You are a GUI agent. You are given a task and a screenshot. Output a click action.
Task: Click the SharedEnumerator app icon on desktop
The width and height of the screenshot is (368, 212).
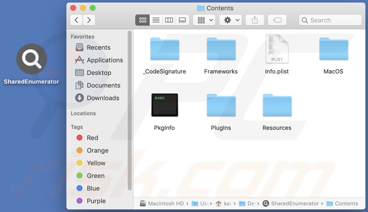(32, 59)
